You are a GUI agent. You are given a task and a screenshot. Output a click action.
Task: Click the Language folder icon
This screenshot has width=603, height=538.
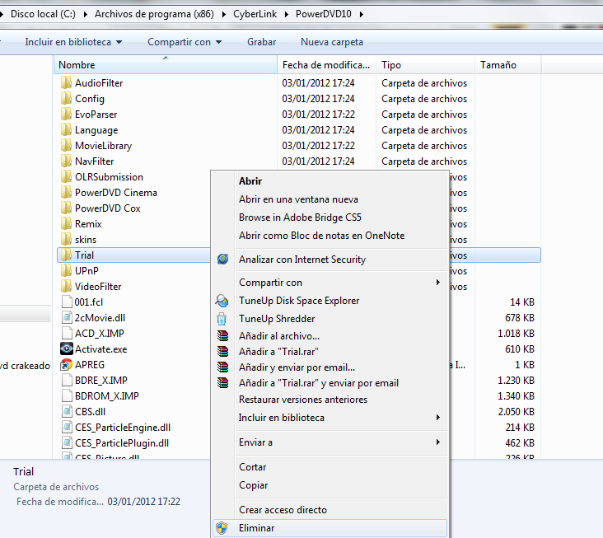(66, 130)
